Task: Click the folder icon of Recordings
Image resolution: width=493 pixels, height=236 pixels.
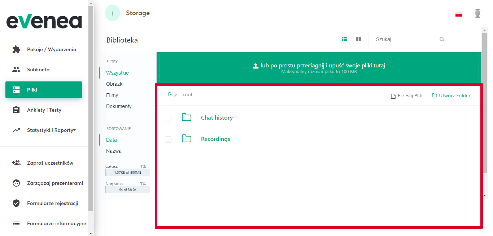Action: (x=186, y=138)
